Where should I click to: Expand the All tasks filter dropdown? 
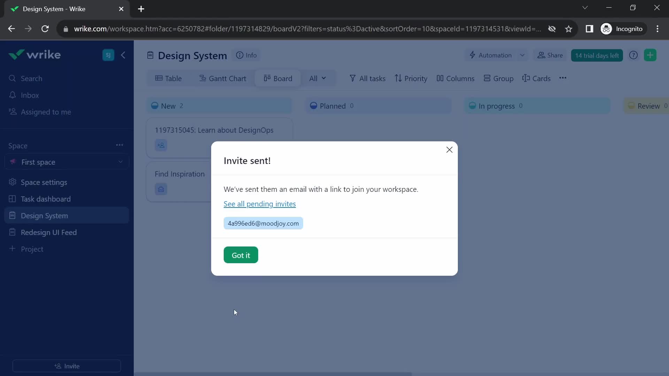[x=368, y=78]
